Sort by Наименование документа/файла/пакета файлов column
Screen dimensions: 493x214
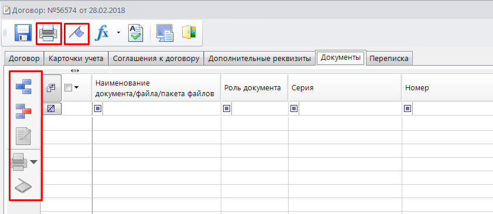tap(156, 88)
